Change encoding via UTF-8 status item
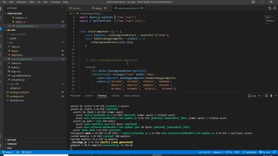The image size is (278, 156). click(228, 152)
